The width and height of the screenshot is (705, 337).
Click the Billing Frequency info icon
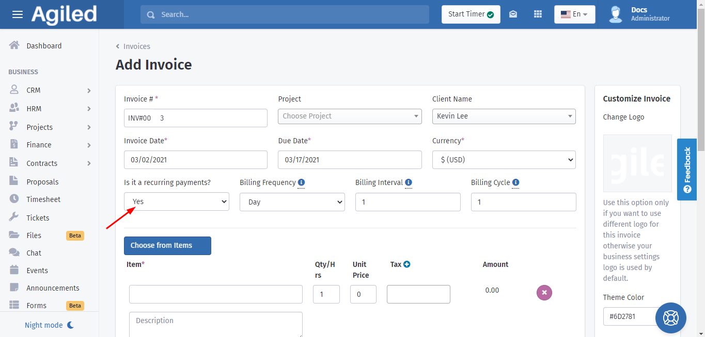coord(301,182)
